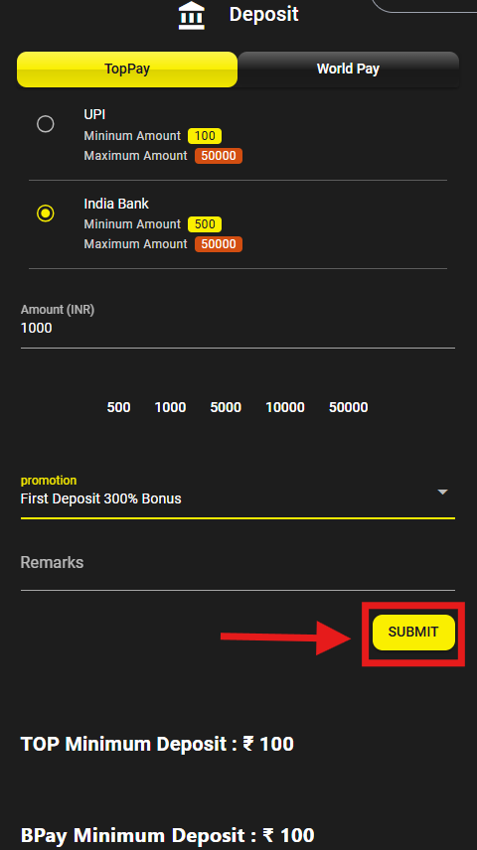Image resolution: width=477 pixels, height=850 pixels.
Task: Select the India Bank radio button
Action: pos(45,213)
